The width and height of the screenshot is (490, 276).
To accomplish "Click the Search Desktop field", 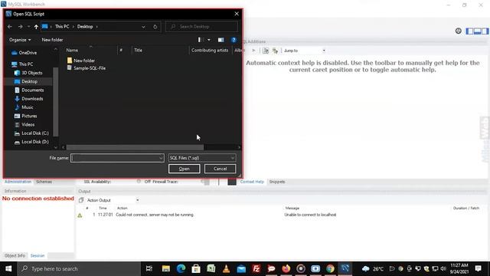I will (201, 27).
